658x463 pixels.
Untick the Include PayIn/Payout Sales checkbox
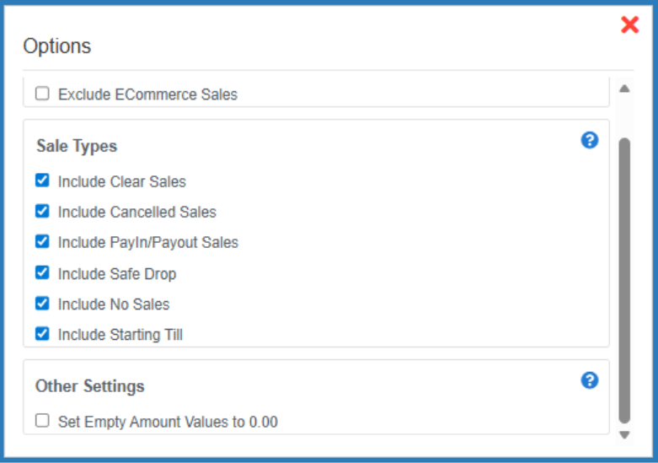tap(42, 241)
